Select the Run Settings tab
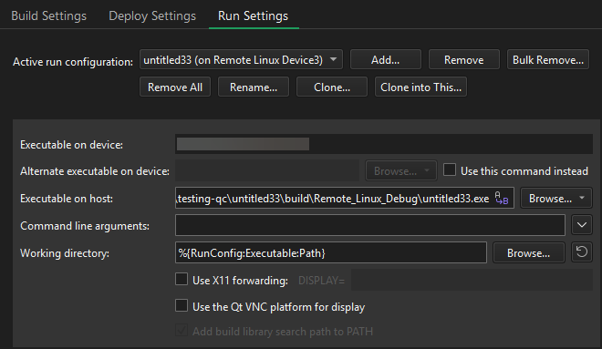The height and width of the screenshot is (349, 602). [253, 15]
